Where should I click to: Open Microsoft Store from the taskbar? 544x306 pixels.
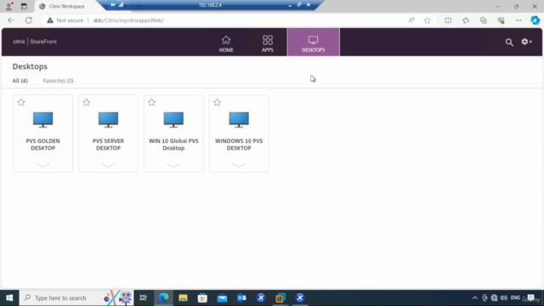202,297
